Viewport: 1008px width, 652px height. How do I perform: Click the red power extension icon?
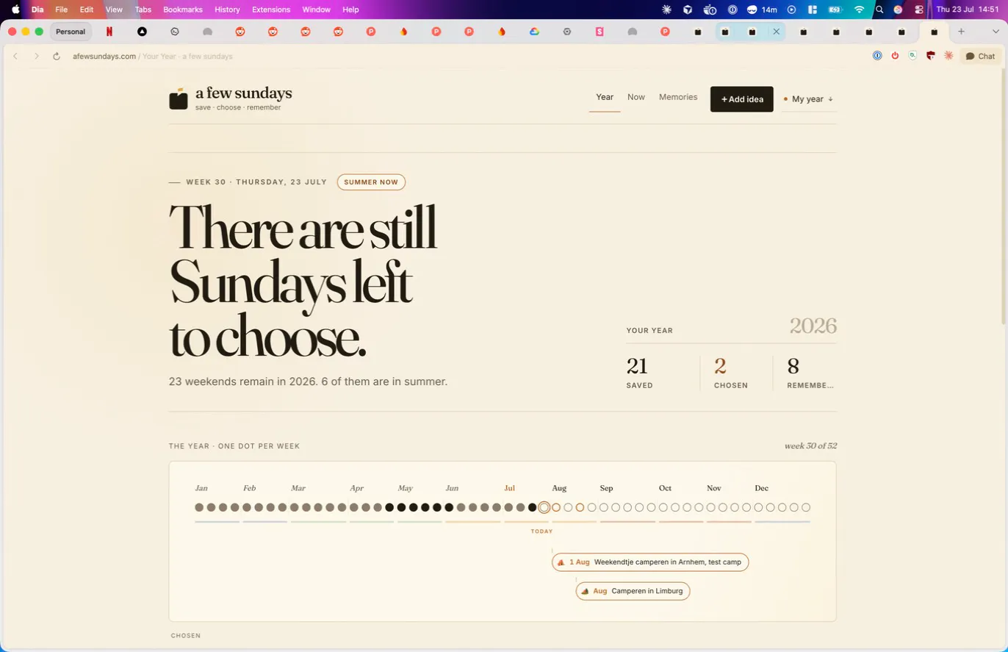point(895,56)
